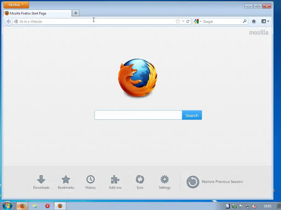Focus the start page search field

point(138,115)
